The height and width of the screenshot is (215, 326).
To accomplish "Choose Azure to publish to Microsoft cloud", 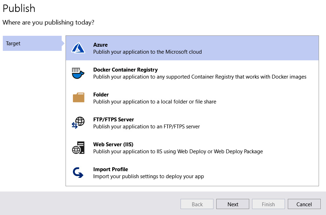I will [175, 48].
